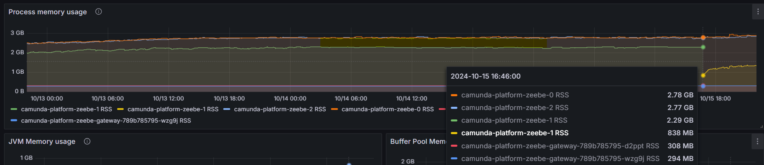Show info for JVM Memory usage

[87, 141]
